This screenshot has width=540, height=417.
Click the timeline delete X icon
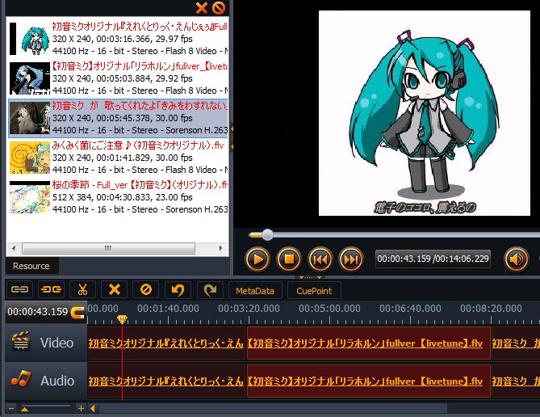click(114, 289)
